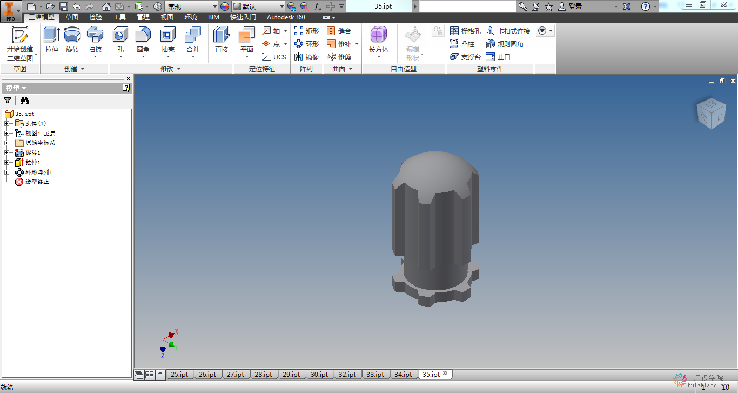Expand the 原始坐标系 origin folder
738x393 pixels.
point(7,143)
